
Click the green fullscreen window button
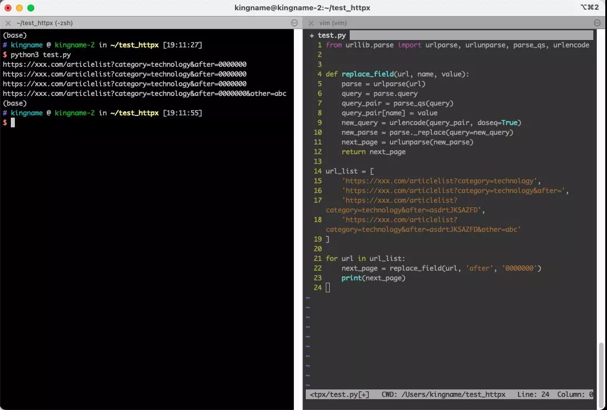[x=31, y=8]
